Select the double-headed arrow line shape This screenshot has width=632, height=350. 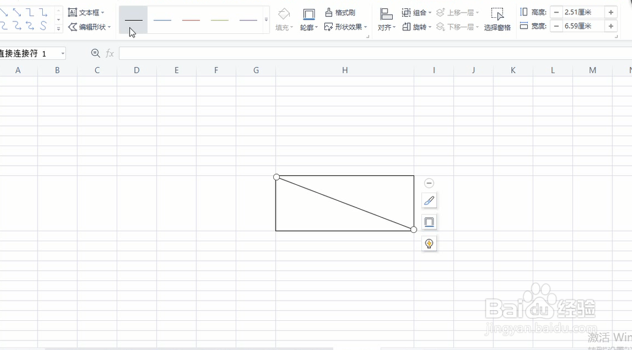pyautogui.click(x=17, y=12)
